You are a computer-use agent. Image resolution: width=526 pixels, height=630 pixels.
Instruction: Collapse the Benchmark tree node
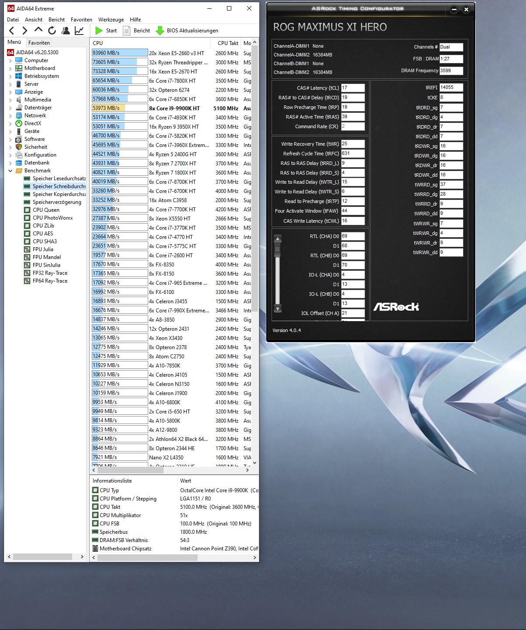10,171
